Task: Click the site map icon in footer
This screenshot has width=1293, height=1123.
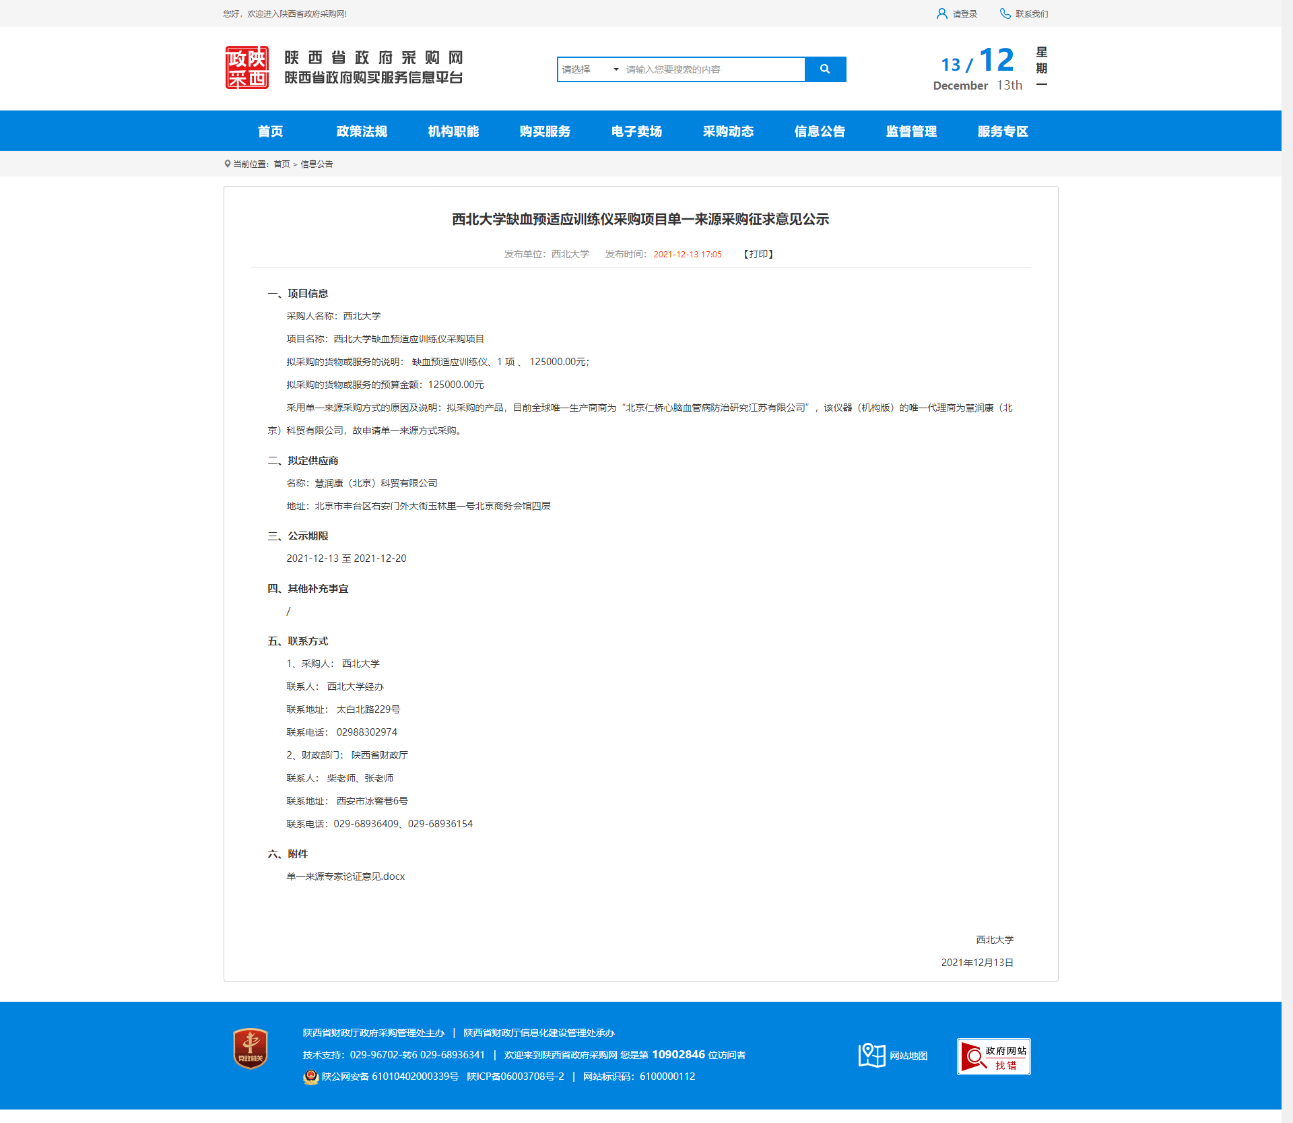Action: [x=871, y=1055]
